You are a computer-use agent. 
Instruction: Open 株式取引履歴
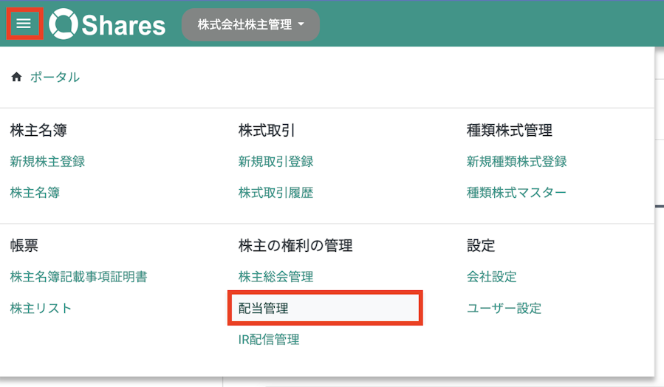point(275,193)
